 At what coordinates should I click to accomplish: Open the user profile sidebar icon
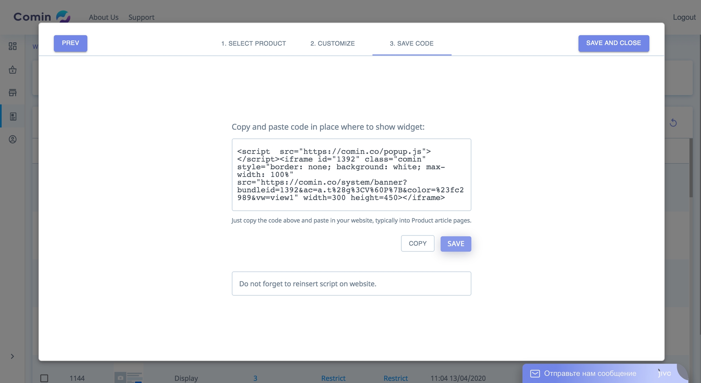12,139
